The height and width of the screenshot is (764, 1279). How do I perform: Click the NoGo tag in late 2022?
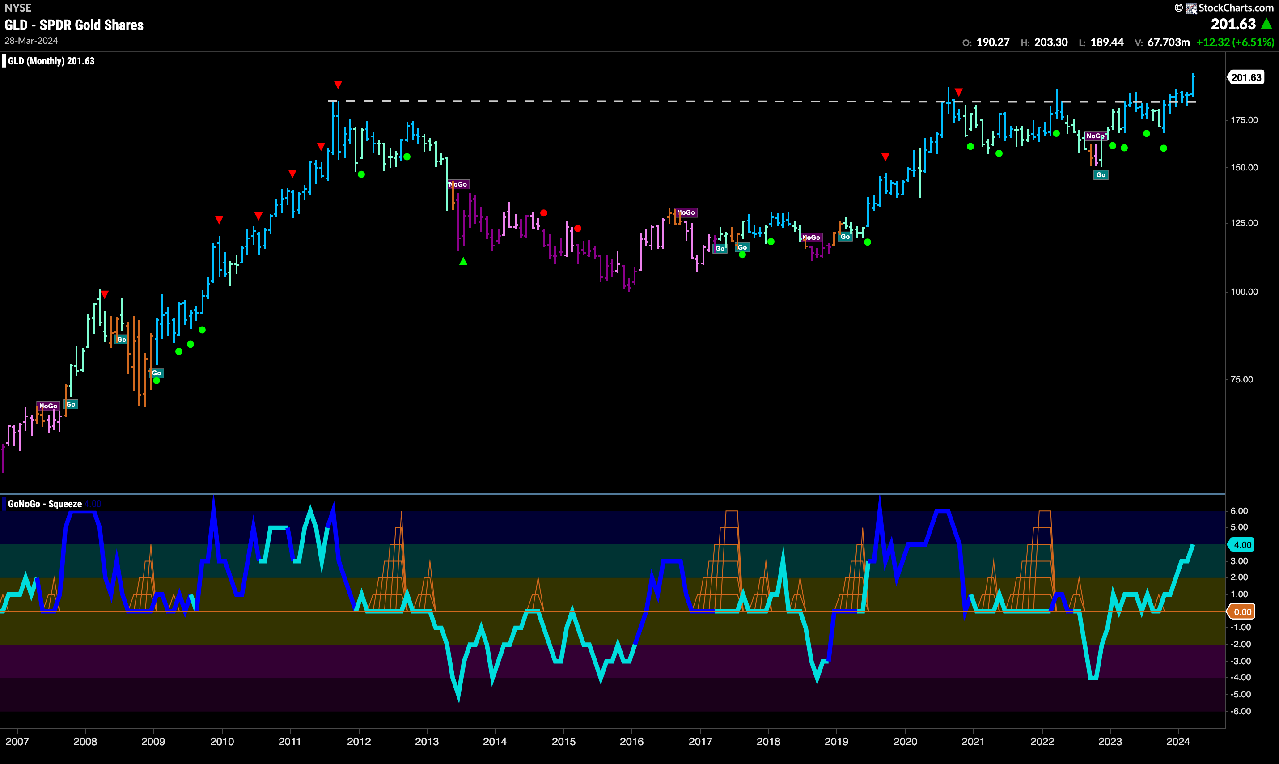coord(1095,136)
